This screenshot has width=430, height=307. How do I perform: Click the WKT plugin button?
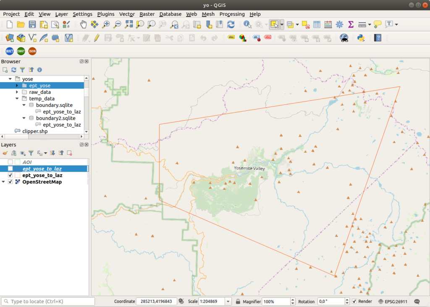[10, 51]
